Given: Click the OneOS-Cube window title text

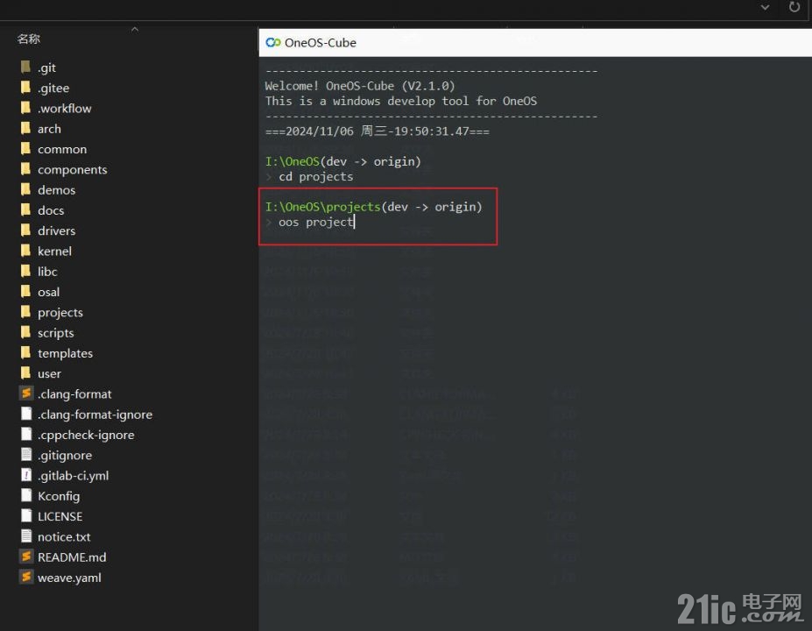Looking at the screenshot, I should (321, 43).
